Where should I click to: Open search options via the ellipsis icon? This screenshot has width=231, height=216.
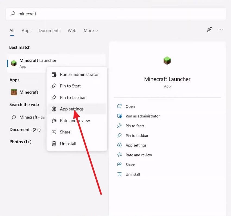tap(221, 30)
